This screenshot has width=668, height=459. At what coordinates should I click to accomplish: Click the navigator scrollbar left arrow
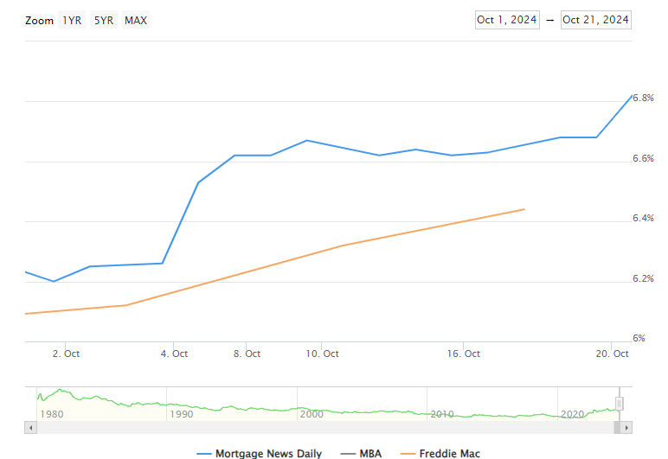pyautogui.click(x=31, y=427)
